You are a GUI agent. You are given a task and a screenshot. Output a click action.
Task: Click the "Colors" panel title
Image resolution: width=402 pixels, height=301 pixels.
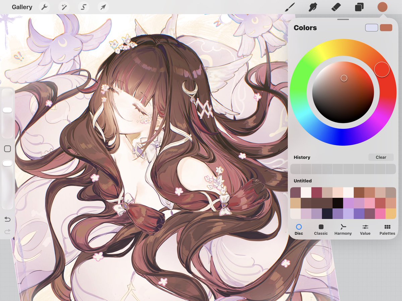pos(305,28)
